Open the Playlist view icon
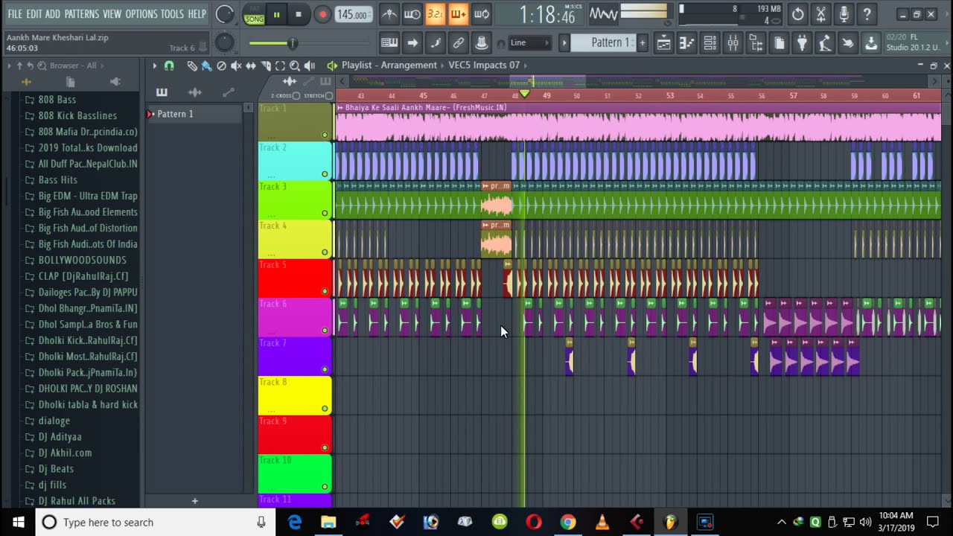This screenshot has width=953, height=536. (663, 43)
